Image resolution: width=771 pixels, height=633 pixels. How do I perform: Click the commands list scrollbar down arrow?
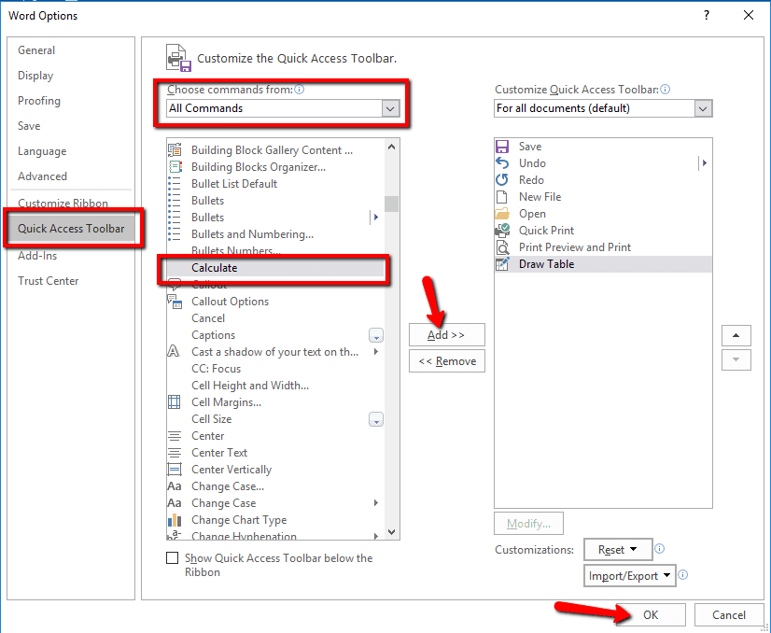(x=391, y=531)
